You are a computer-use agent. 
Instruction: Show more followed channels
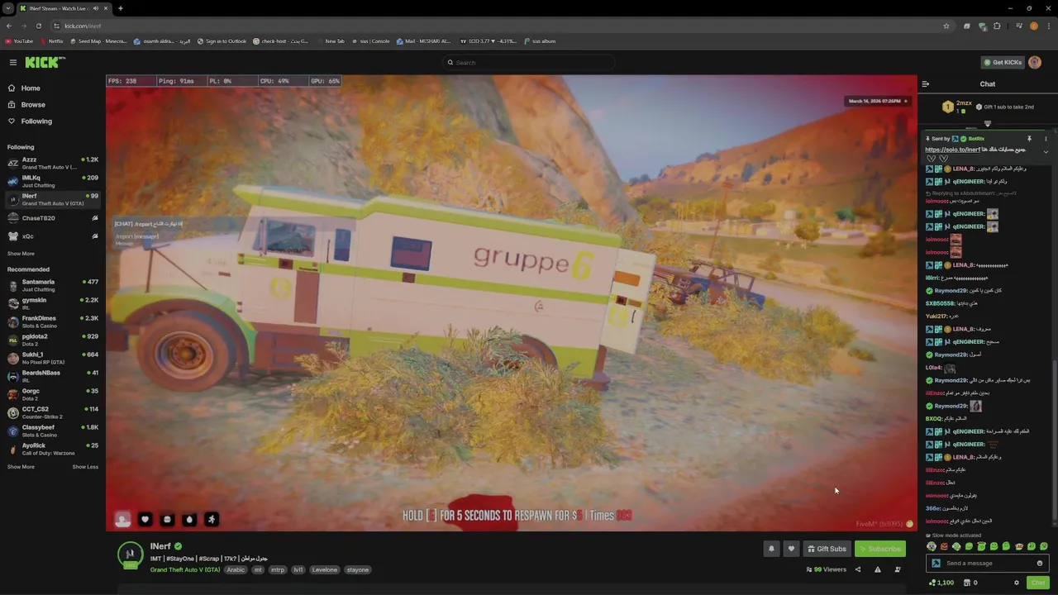point(21,254)
